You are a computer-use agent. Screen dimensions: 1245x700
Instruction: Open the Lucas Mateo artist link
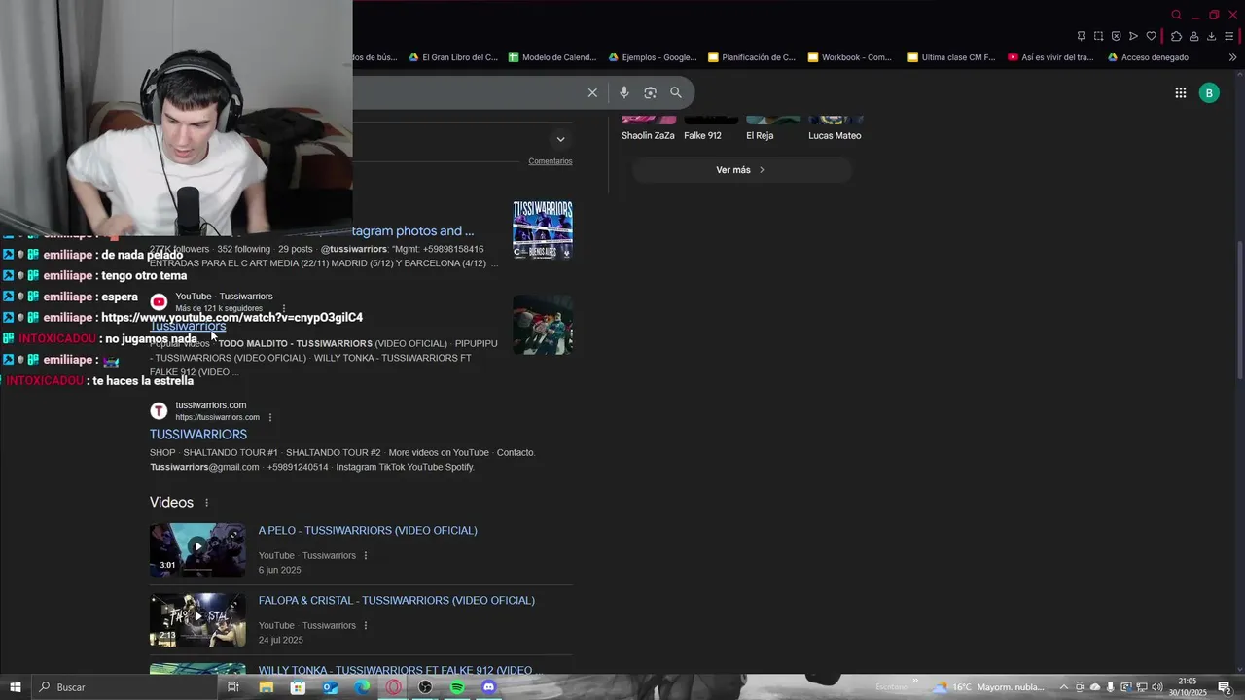pyautogui.click(x=835, y=135)
